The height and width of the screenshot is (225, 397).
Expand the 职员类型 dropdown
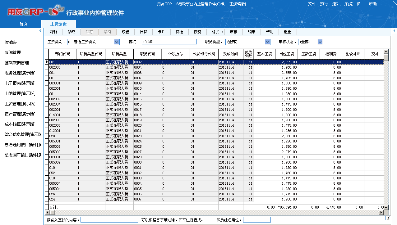(x=268, y=42)
